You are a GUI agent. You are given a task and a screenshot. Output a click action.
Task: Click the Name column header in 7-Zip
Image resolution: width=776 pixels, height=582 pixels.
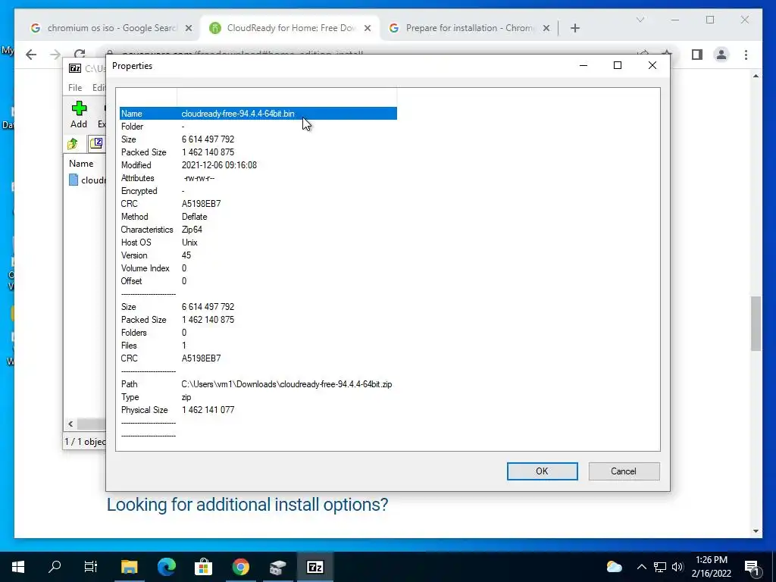click(x=81, y=164)
